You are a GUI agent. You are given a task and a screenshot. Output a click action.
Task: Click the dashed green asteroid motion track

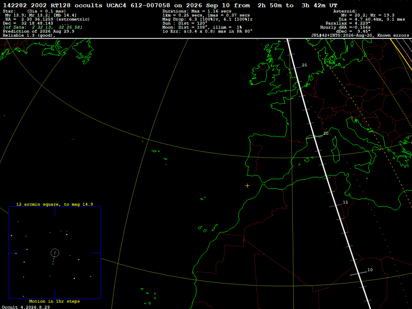54,258
